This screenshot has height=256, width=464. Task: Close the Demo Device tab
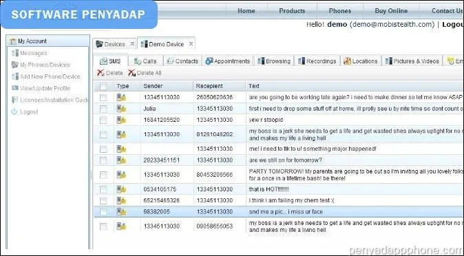point(191,44)
